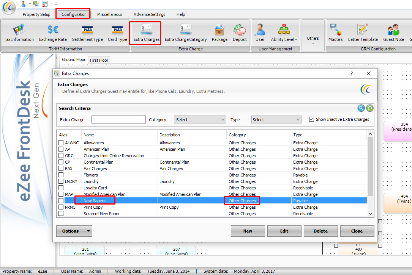The image size is (412, 275).
Task: Select the Modified American Plan name
Action: pos(104,194)
